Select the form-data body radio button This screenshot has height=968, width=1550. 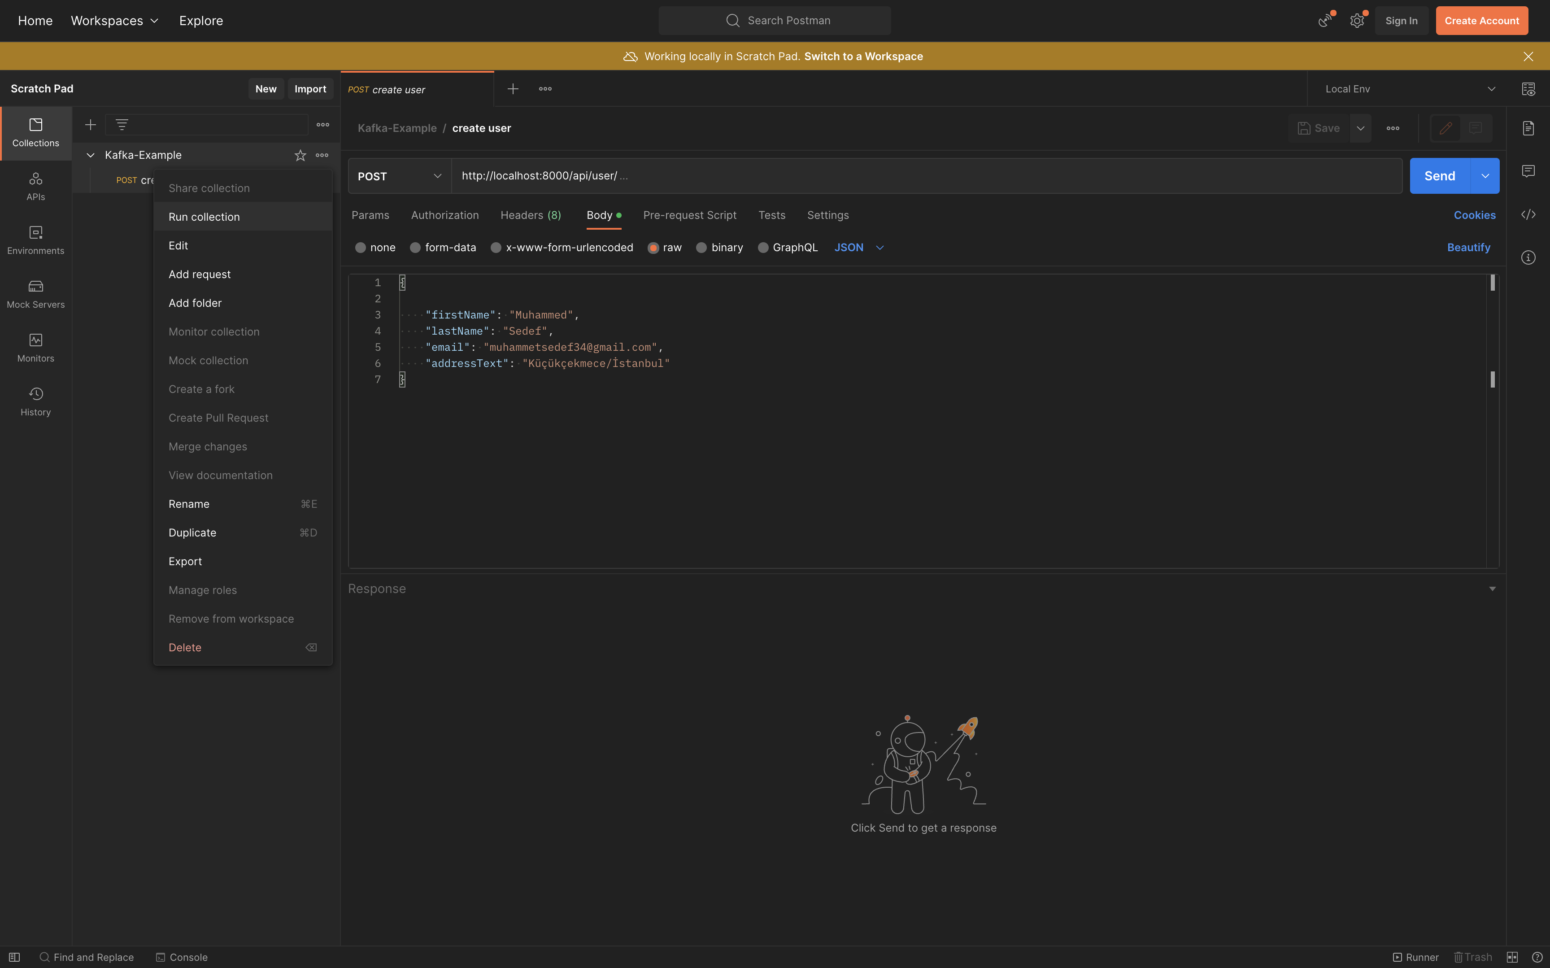pos(415,248)
